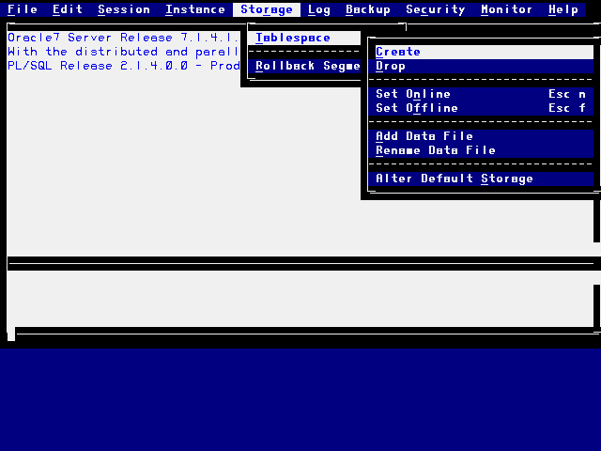Click inside the lower command input pane

coord(300,301)
